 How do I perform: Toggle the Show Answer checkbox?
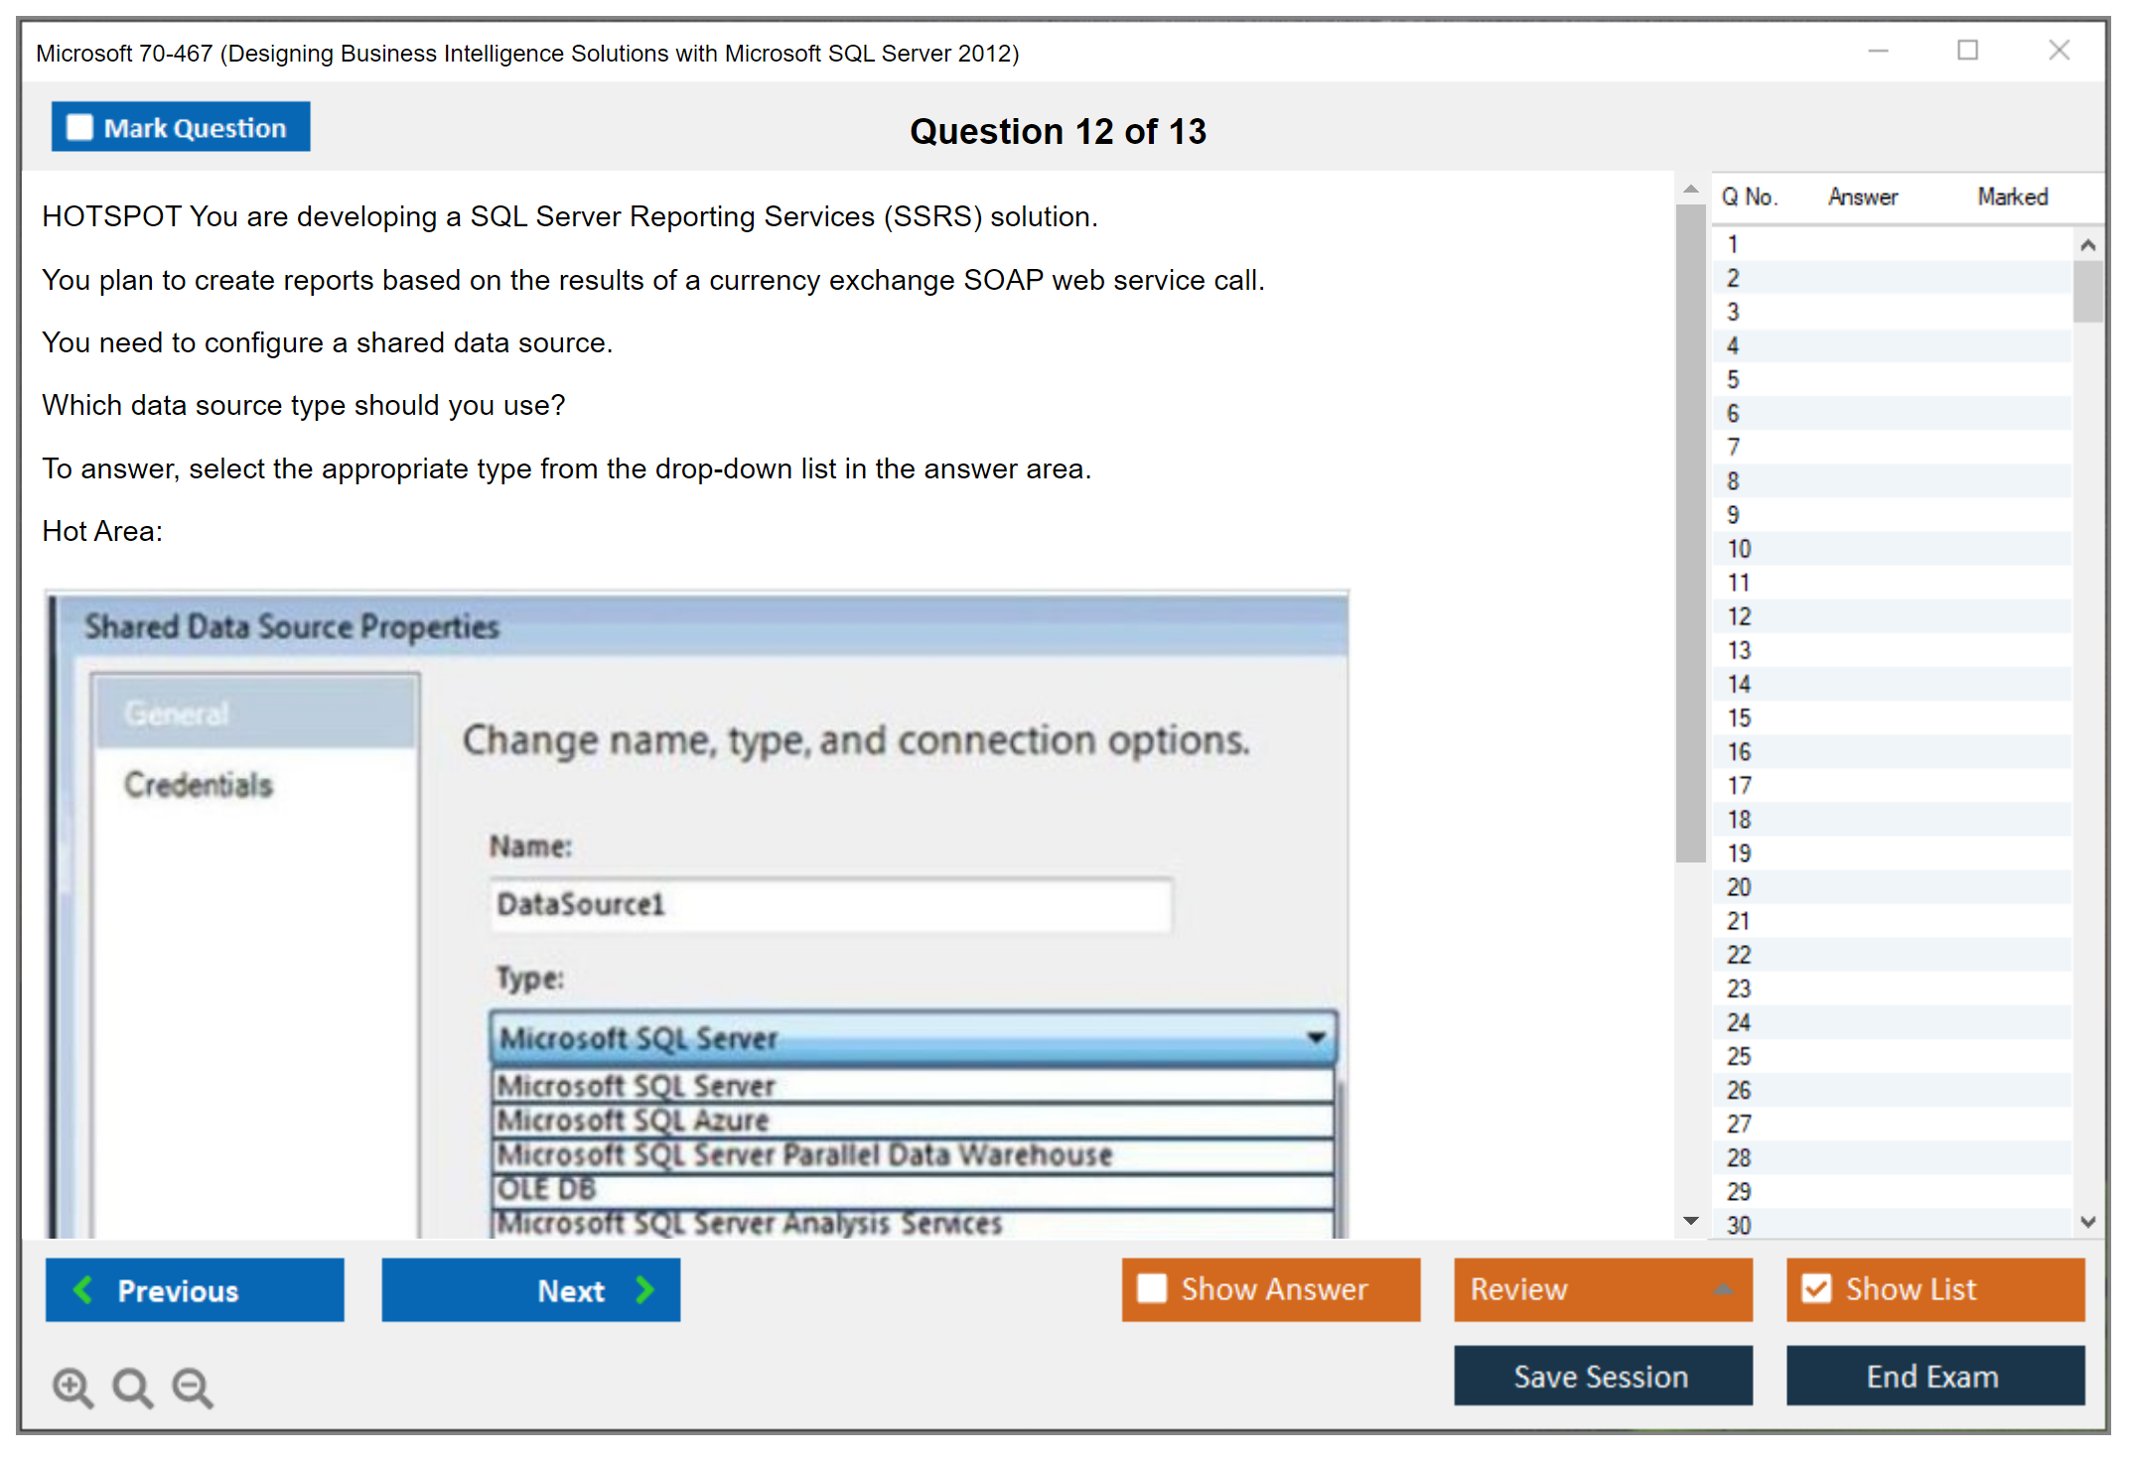[x=1152, y=1288]
